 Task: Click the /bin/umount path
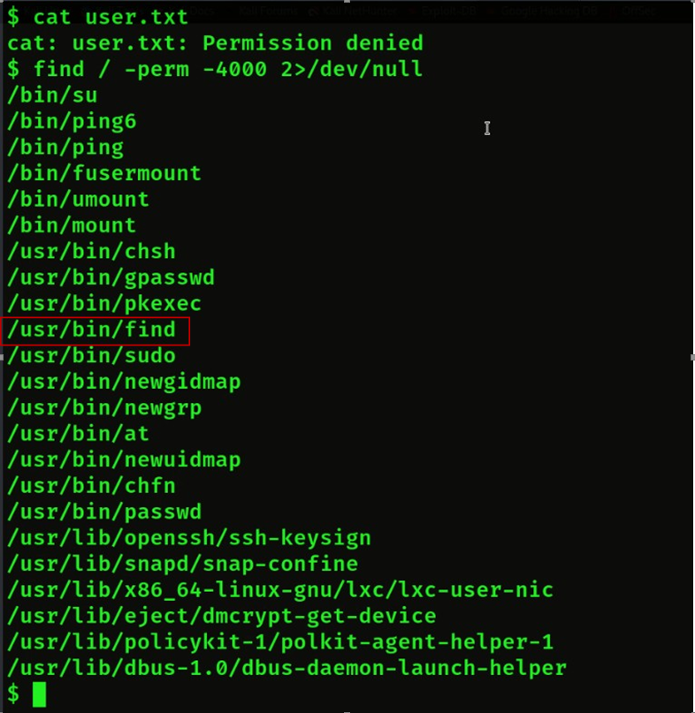point(79,200)
